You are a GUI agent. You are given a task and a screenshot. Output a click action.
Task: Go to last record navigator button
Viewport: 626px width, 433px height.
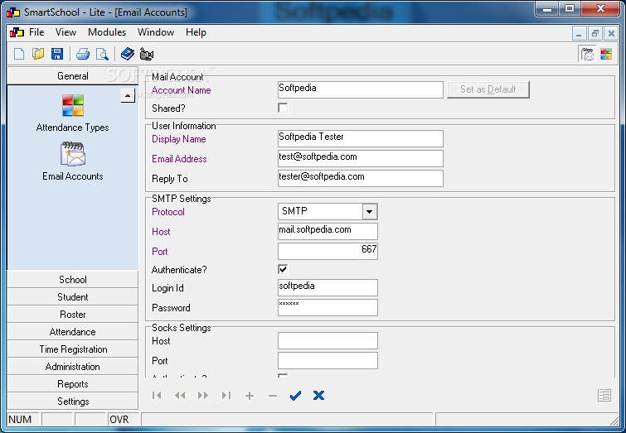click(x=226, y=395)
